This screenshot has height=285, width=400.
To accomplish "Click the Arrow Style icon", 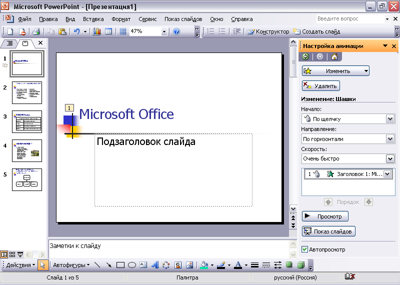I will (277, 265).
